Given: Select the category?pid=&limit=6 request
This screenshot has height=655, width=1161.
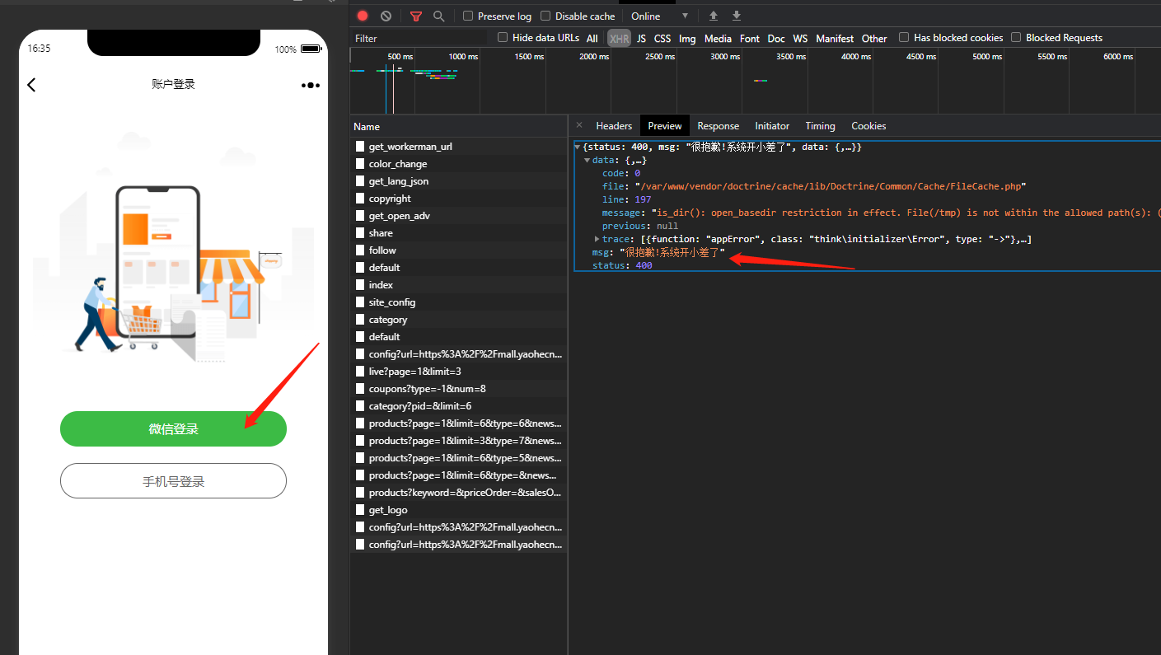Looking at the screenshot, I should coord(458,405).
